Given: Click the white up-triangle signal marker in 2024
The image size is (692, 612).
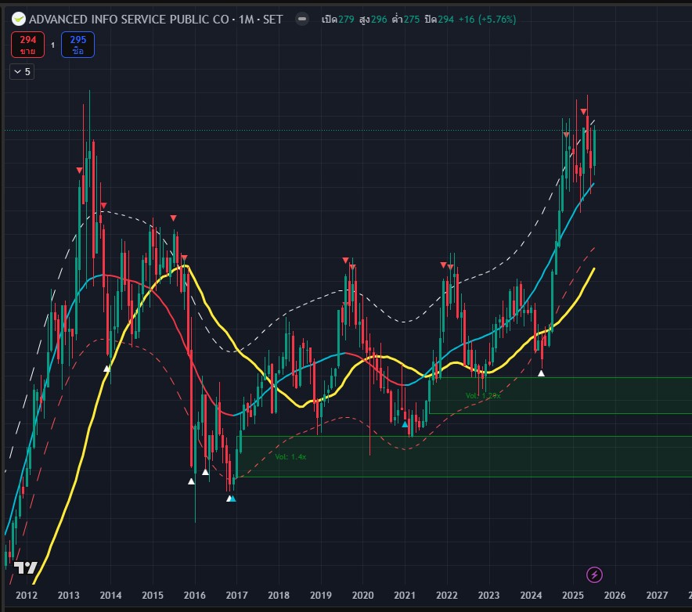Looking at the screenshot, I should click(x=541, y=373).
